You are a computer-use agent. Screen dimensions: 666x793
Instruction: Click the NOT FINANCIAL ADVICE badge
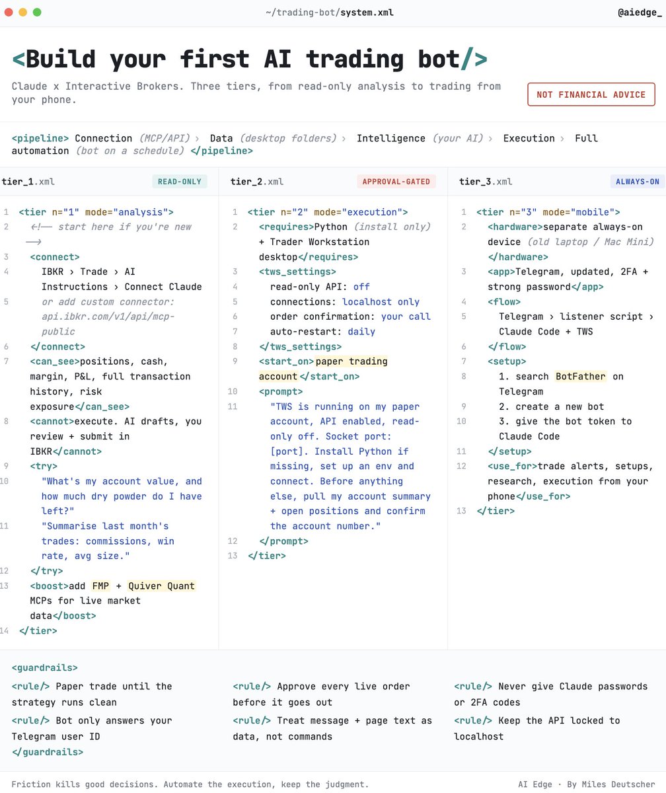(x=591, y=94)
